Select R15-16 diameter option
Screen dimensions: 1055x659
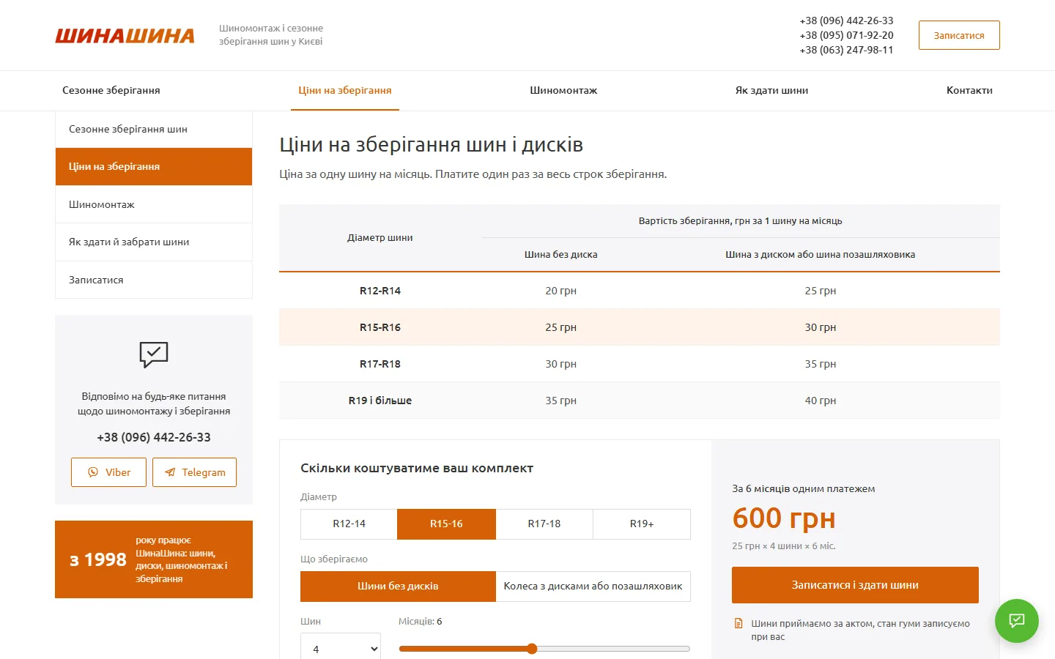tap(446, 524)
